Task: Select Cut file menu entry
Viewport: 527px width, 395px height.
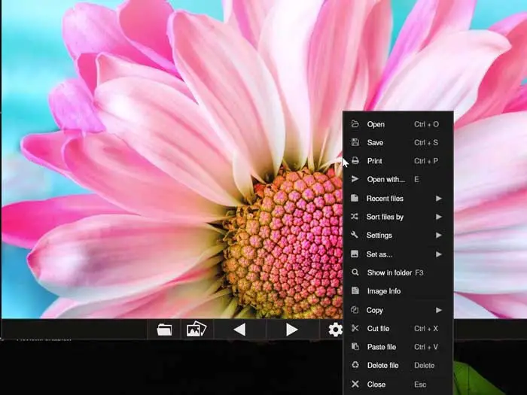Action: 398,329
